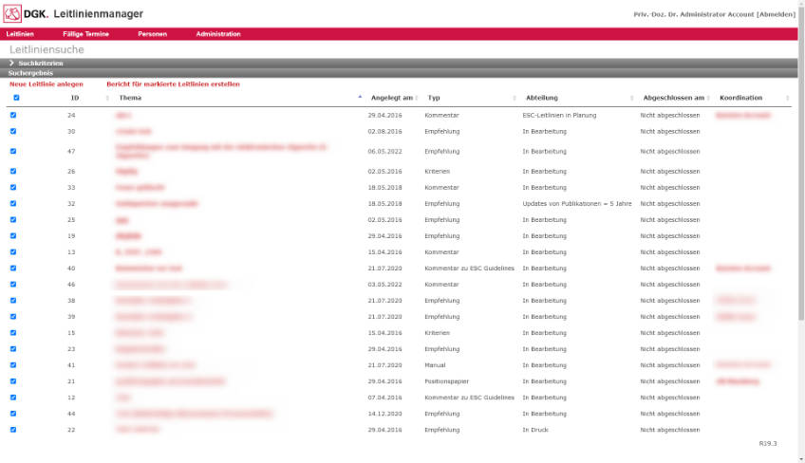The width and height of the screenshot is (805, 463).
Task: Click 'Kommentar zu ESC Guidelines' in ID 12 row
Action: (469, 398)
